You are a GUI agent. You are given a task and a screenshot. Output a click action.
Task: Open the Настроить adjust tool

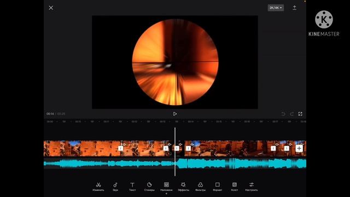tap(252, 187)
